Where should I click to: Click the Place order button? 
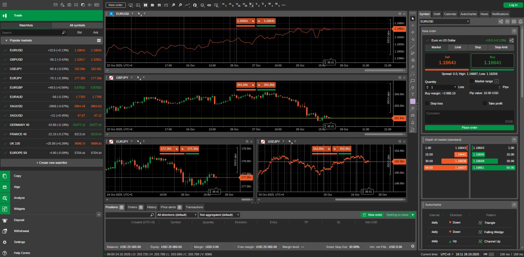[469, 128]
